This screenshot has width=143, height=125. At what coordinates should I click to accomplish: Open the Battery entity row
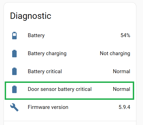point(70,35)
